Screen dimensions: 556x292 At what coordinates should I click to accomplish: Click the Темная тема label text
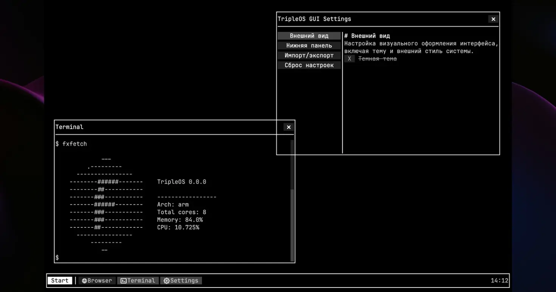point(377,59)
